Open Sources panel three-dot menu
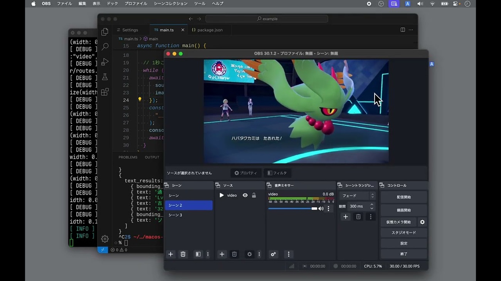The width and height of the screenshot is (501, 281). [259, 254]
